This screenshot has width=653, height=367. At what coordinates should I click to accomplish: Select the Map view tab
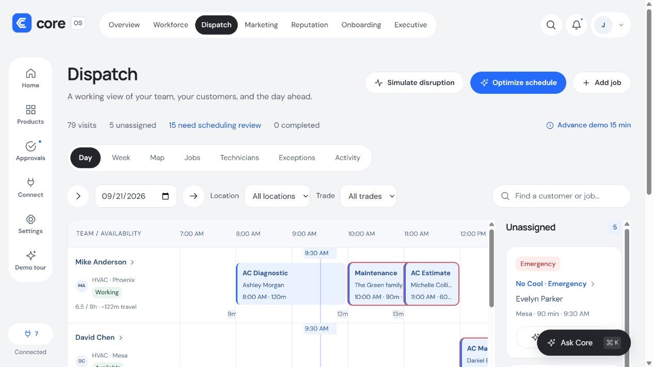(x=157, y=158)
